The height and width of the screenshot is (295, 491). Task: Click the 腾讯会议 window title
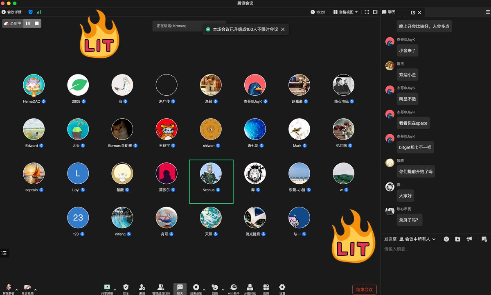[x=245, y=3]
